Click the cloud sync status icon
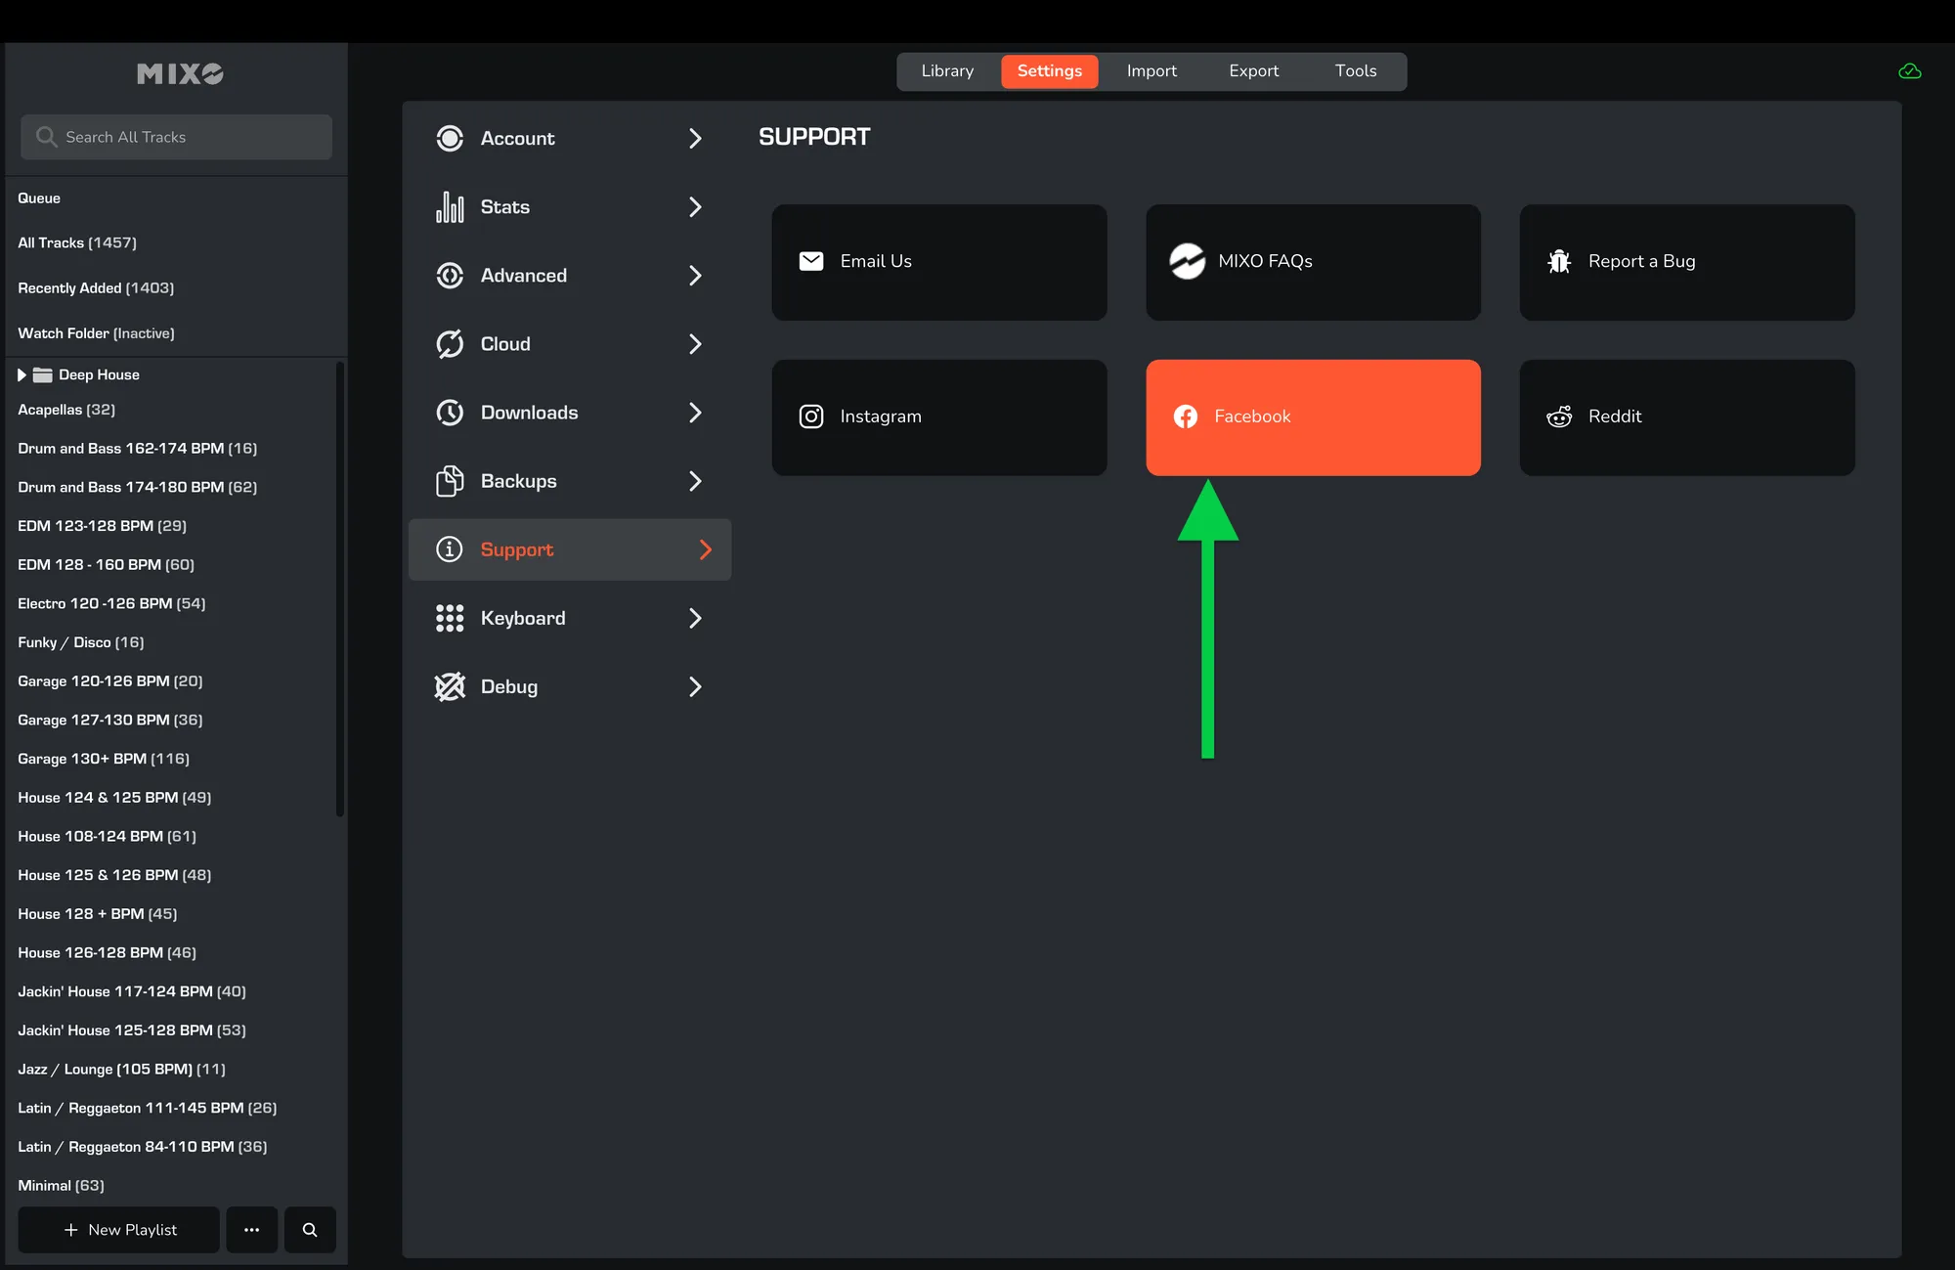The height and width of the screenshot is (1270, 1955). point(1909,71)
